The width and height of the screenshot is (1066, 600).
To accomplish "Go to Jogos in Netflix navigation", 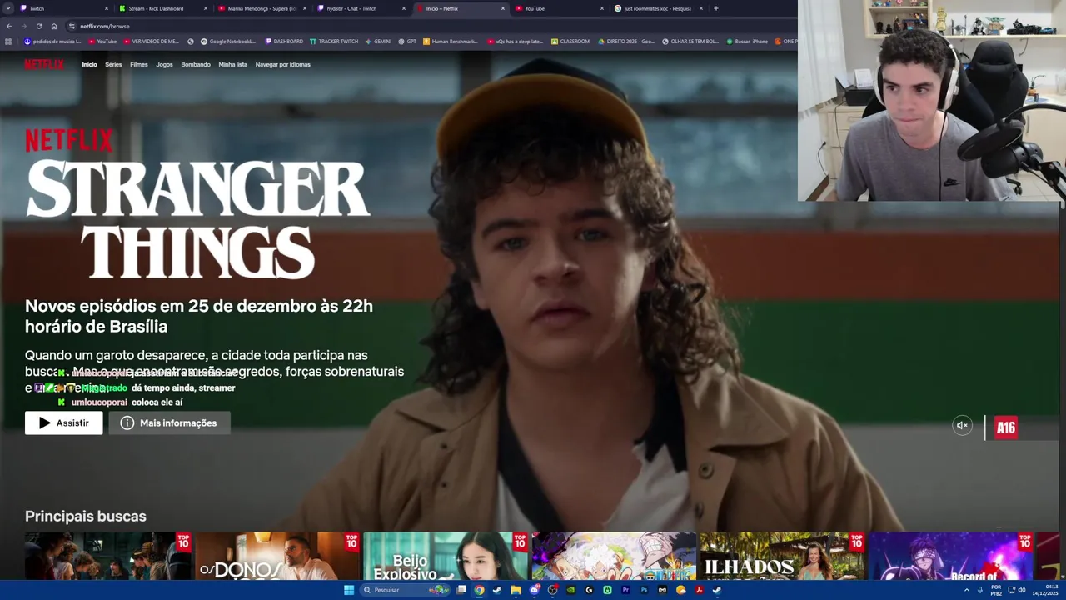I will pyautogui.click(x=164, y=64).
